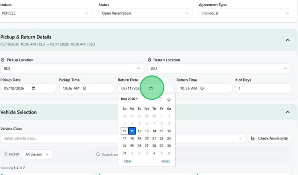Click the chart icon in Check Availability
The image size is (298, 175).
[253, 138]
